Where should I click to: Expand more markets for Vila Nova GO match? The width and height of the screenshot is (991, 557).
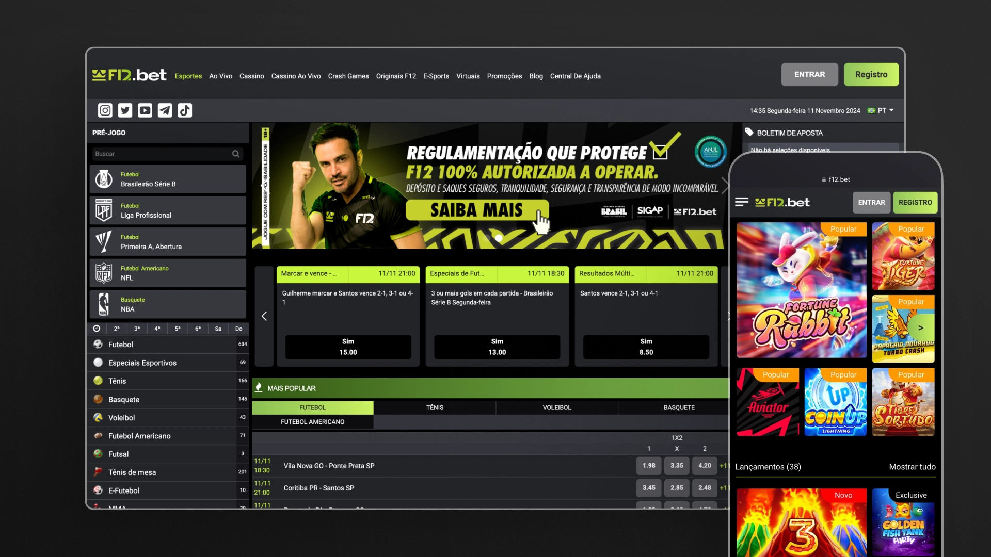pyautogui.click(x=724, y=466)
